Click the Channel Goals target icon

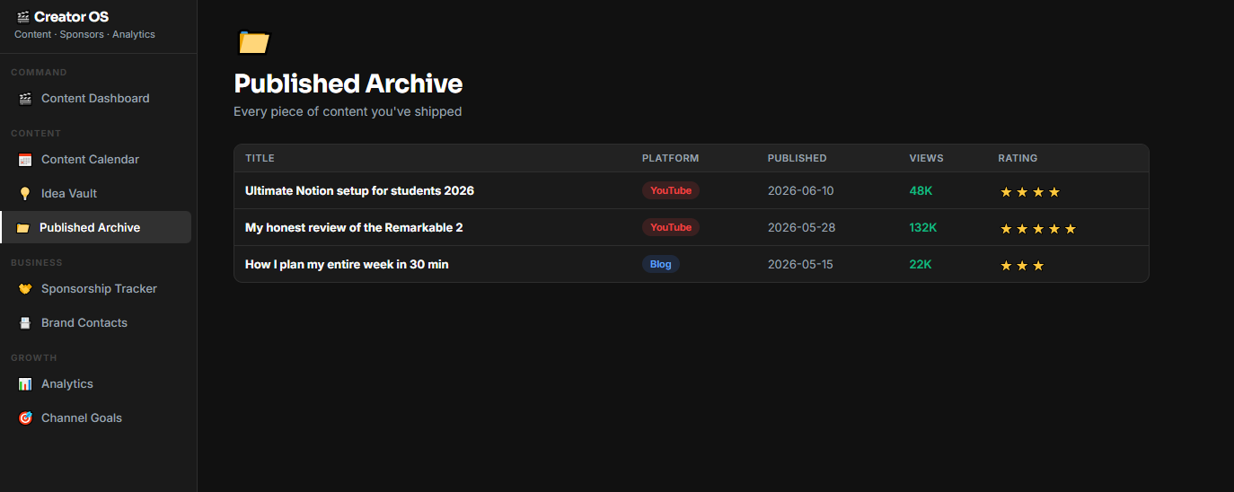25,418
